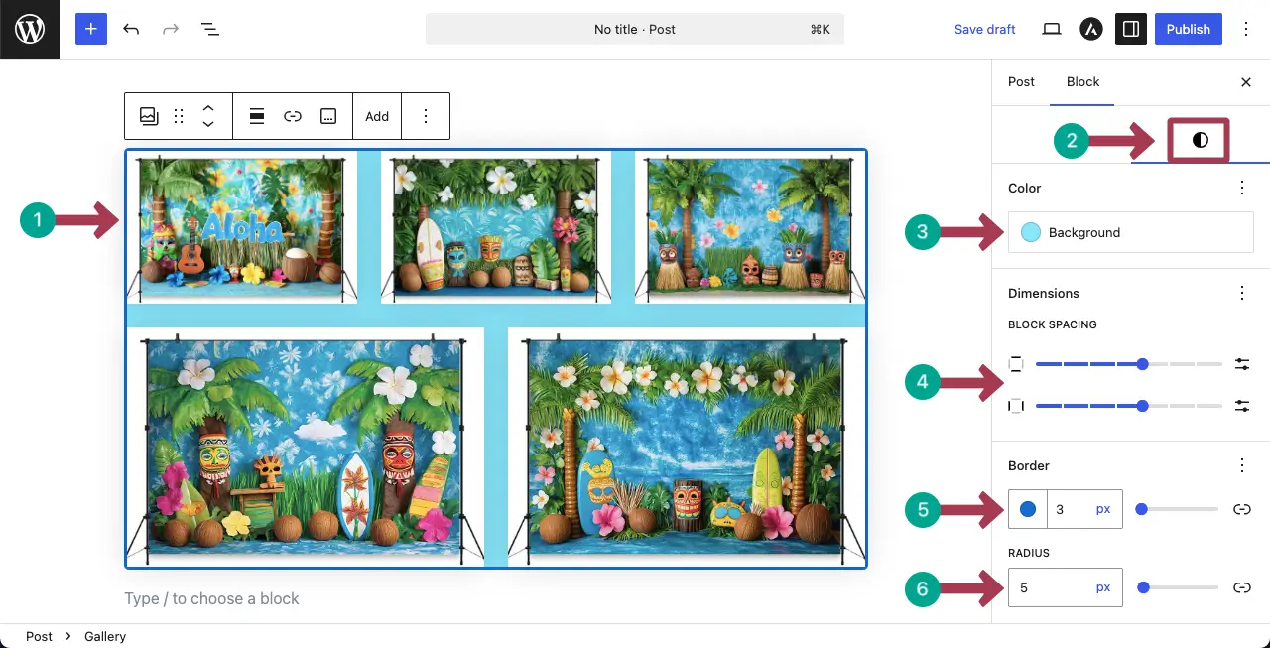This screenshot has height=648, width=1270.
Task: Toggle the Settings sidebar panel
Action: tap(1130, 29)
